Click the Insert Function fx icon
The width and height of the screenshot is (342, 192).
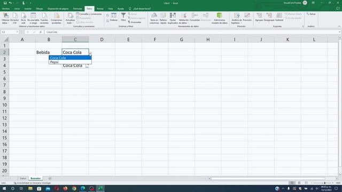point(41,32)
